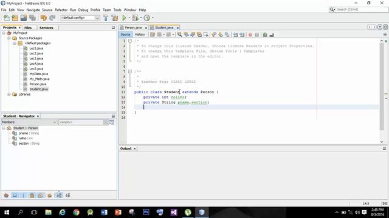Select My_Math.java in the project tree

pyautogui.click(x=40, y=79)
